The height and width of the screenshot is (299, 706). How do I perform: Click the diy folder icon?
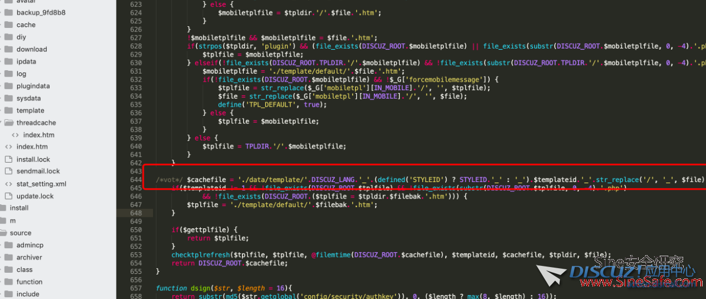coord(8,37)
